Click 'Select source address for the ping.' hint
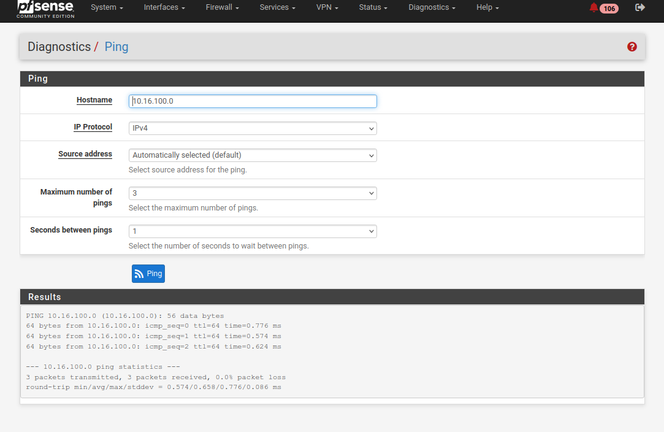The image size is (664, 432). click(188, 169)
